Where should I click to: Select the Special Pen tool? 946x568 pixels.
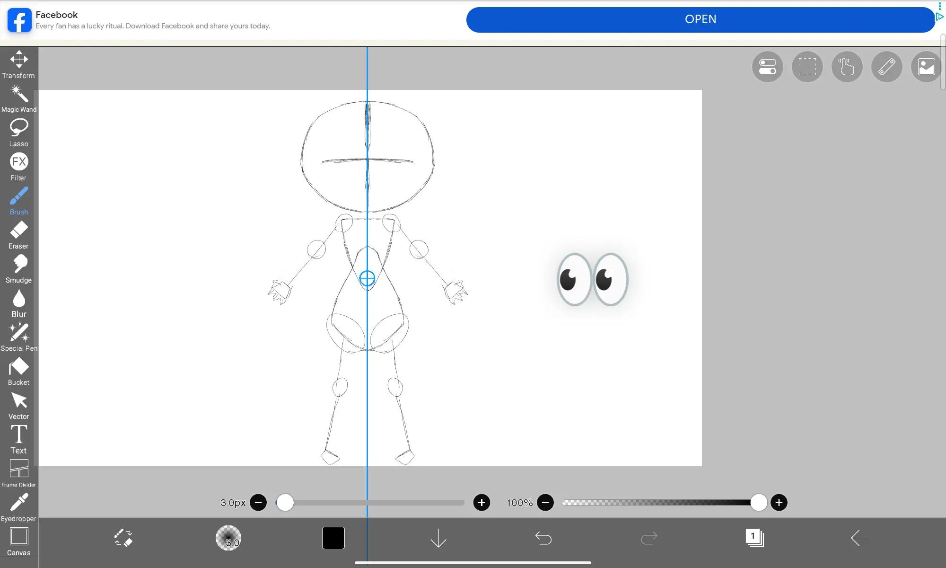coord(19,337)
